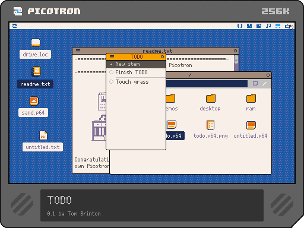Image resolution: width=304 pixels, height=228 pixels.
Task: Open the desktop folder in file browser
Action: [x=211, y=99]
